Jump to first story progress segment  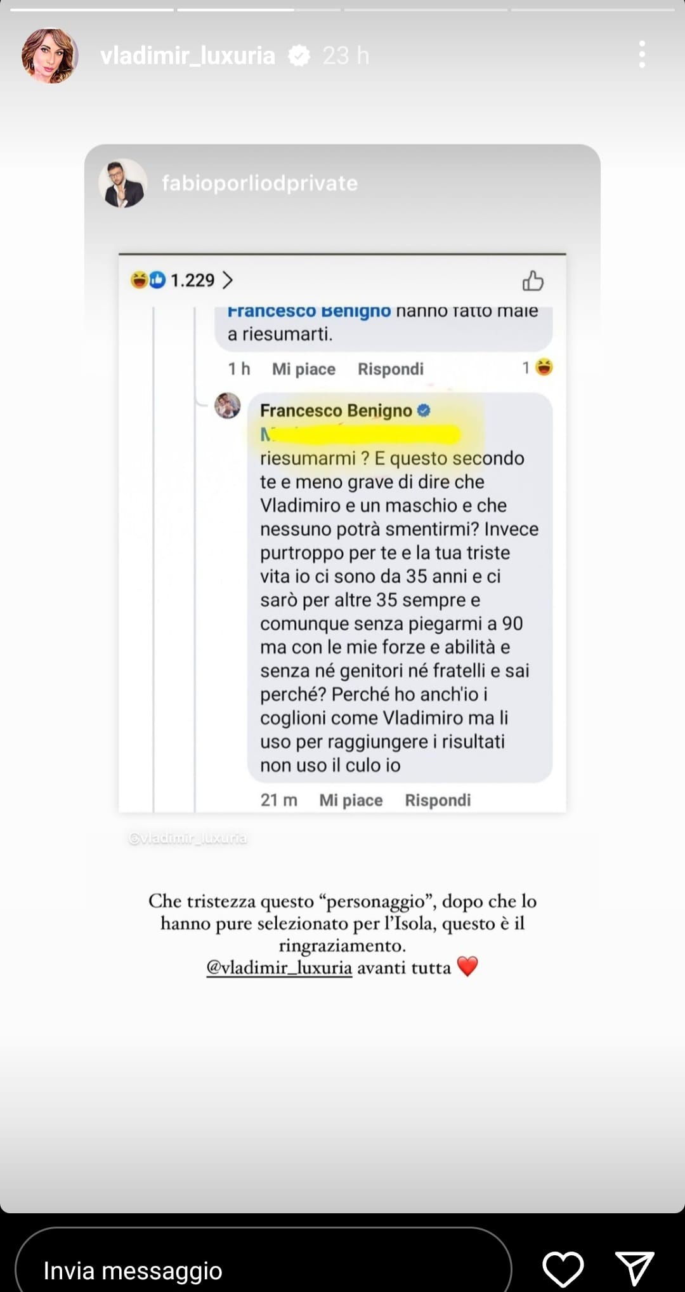click(92, 10)
